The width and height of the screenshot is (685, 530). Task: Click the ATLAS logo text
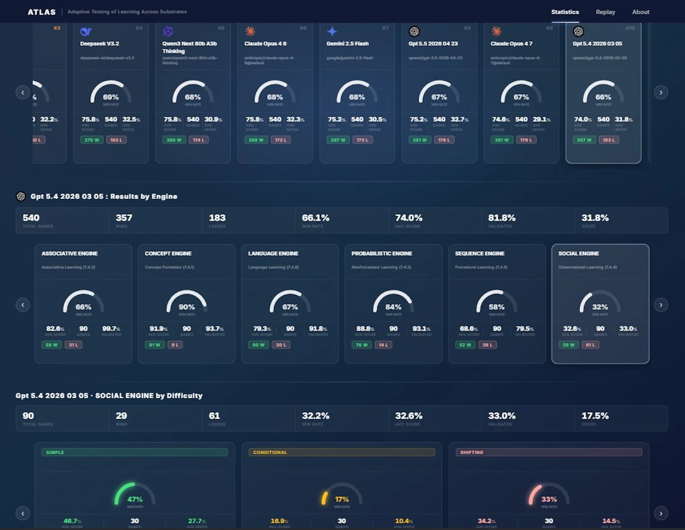click(42, 12)
